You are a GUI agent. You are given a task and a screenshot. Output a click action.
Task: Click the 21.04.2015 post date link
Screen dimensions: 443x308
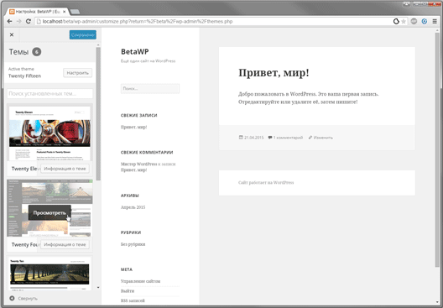tap(253, 138)
